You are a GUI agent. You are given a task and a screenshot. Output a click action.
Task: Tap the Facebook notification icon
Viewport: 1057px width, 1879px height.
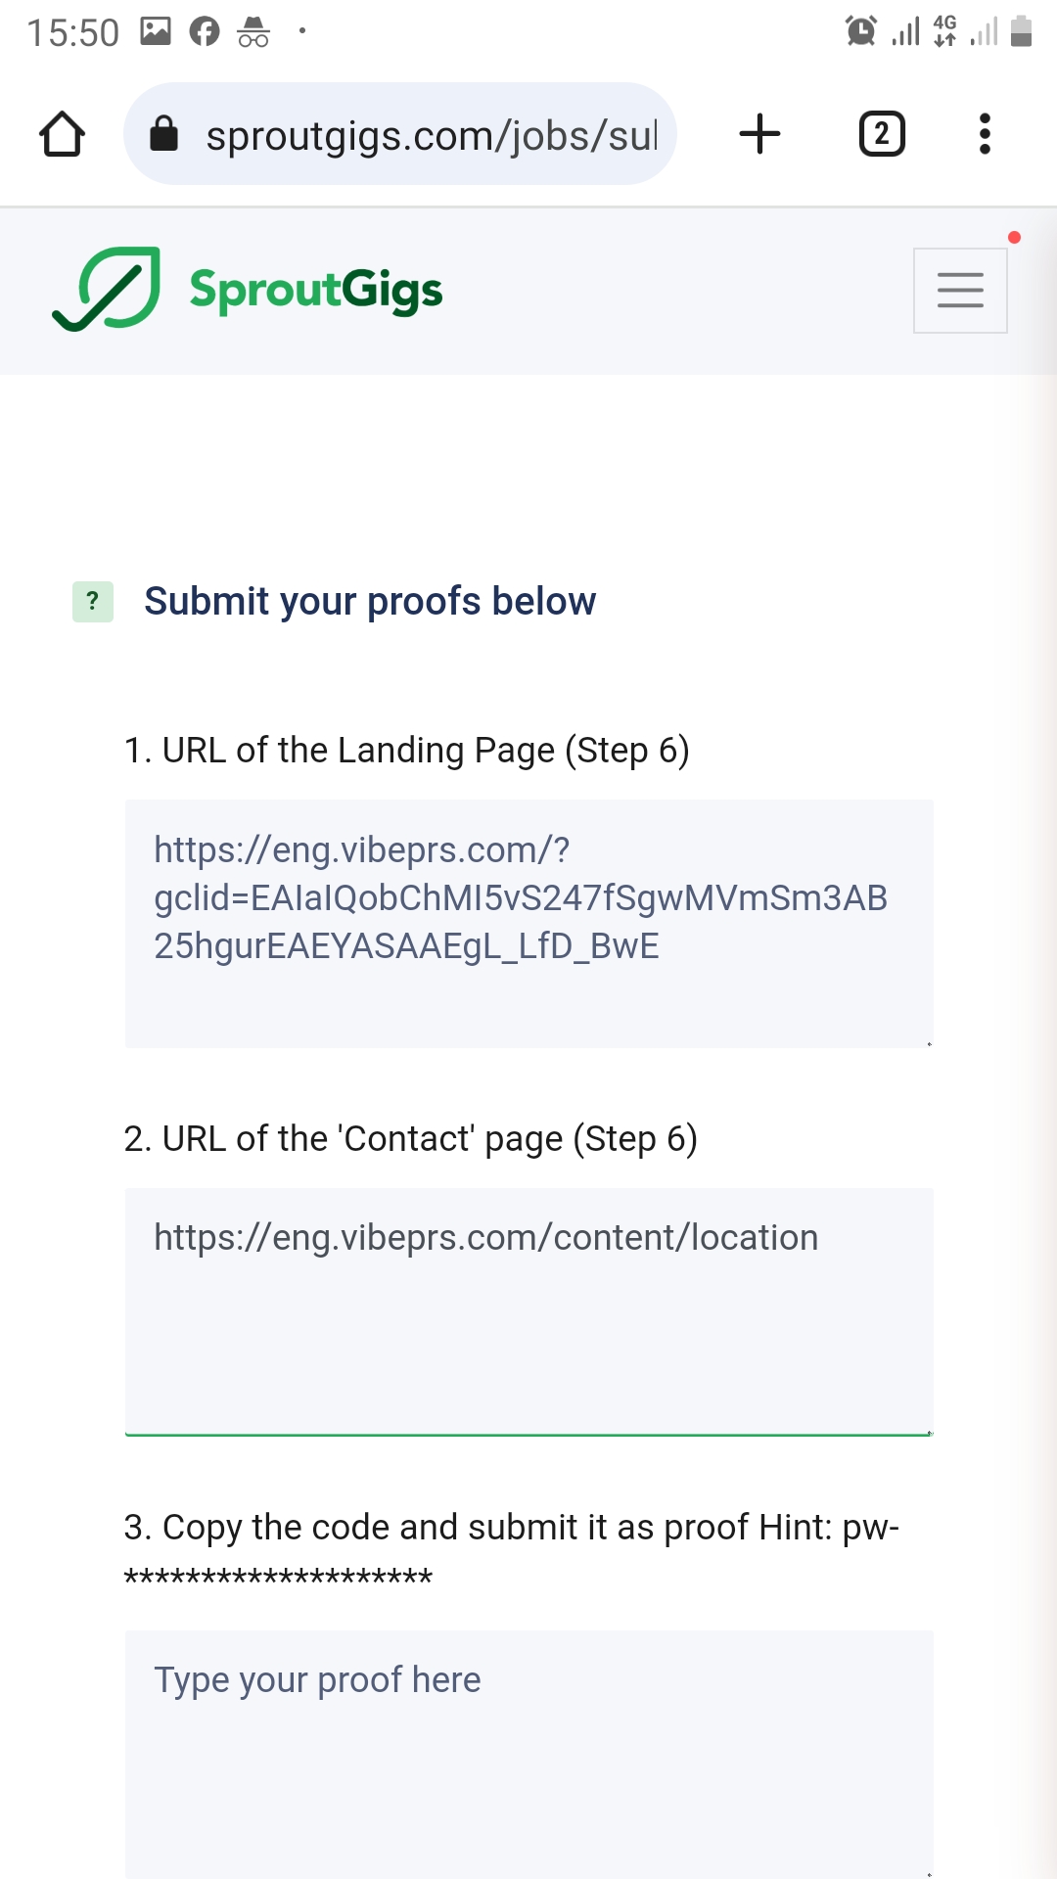tap(205, 31)
